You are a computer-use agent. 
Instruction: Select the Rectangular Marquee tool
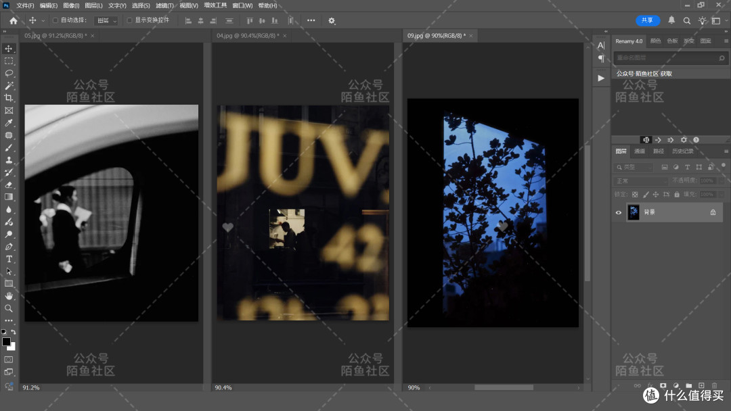[x=9, y=61]
